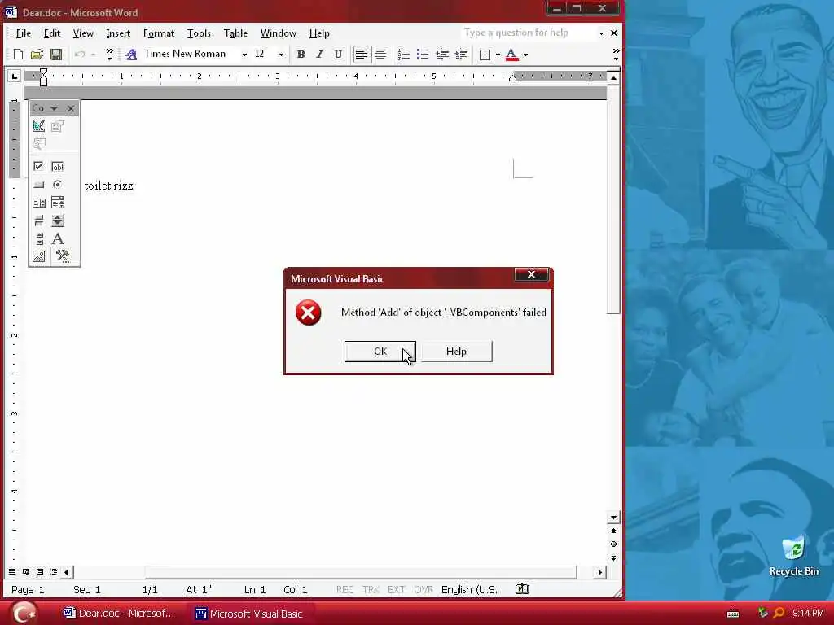This screenshot has width=834, height=625.
Task: Open the Edit menu
Action: click(x=52, y=33)
